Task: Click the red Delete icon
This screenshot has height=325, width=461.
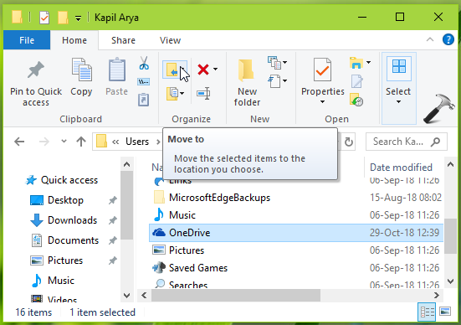Action: pos(203,70)
